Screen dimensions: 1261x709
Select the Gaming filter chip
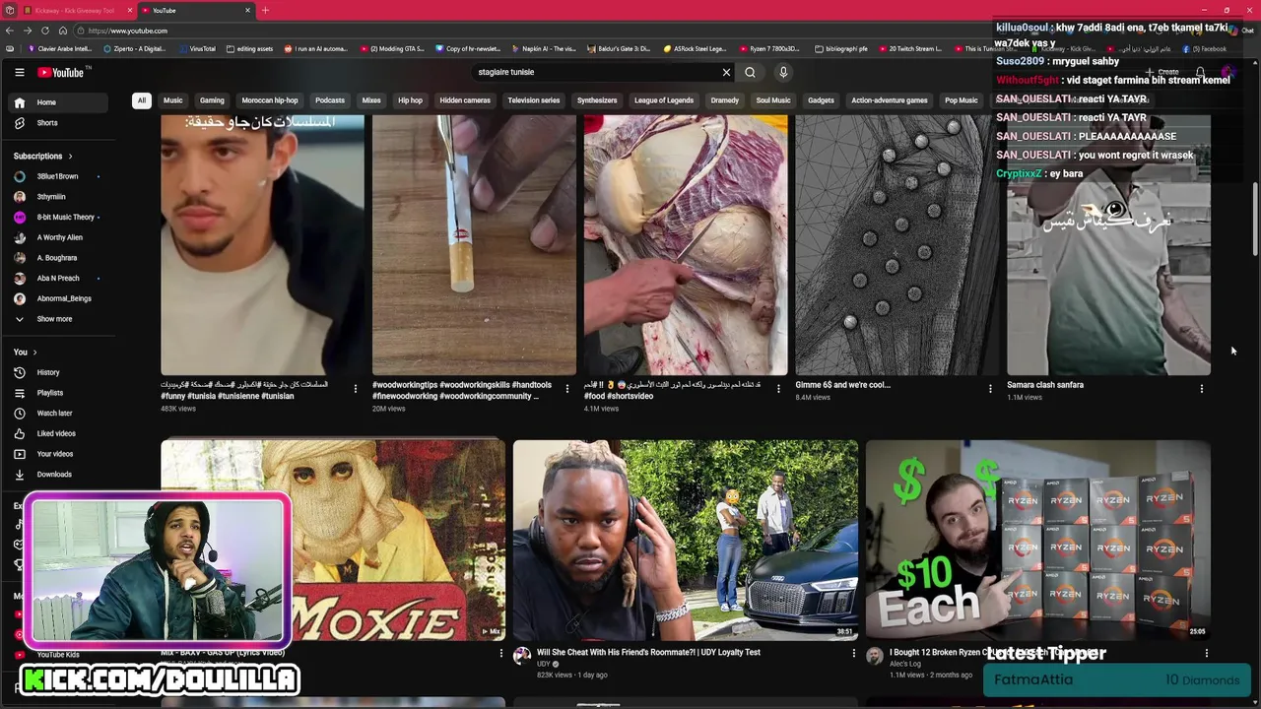212,100
